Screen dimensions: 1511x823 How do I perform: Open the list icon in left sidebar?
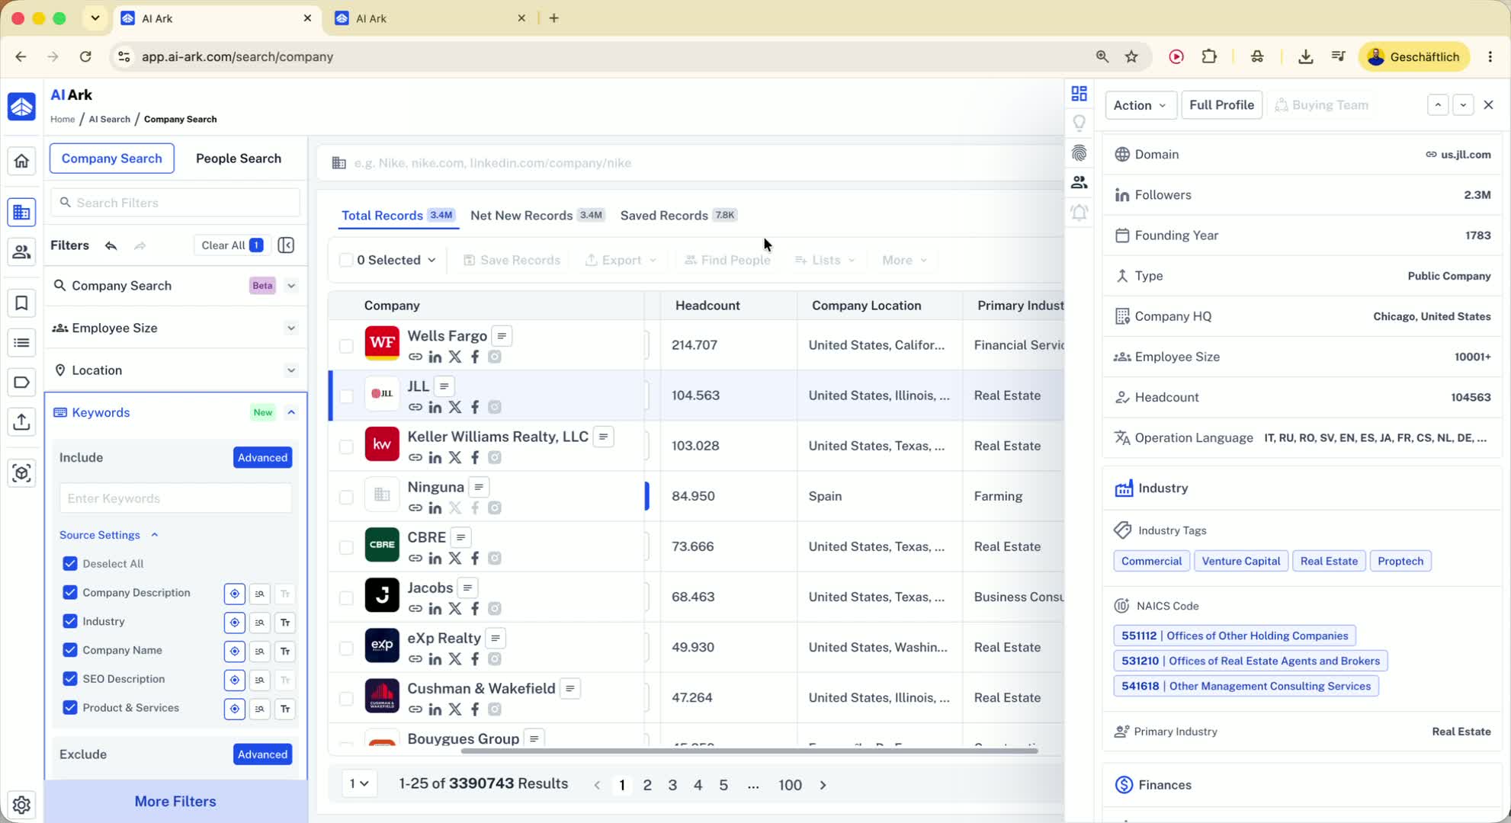pyautogui.click(x=21, y=343)
